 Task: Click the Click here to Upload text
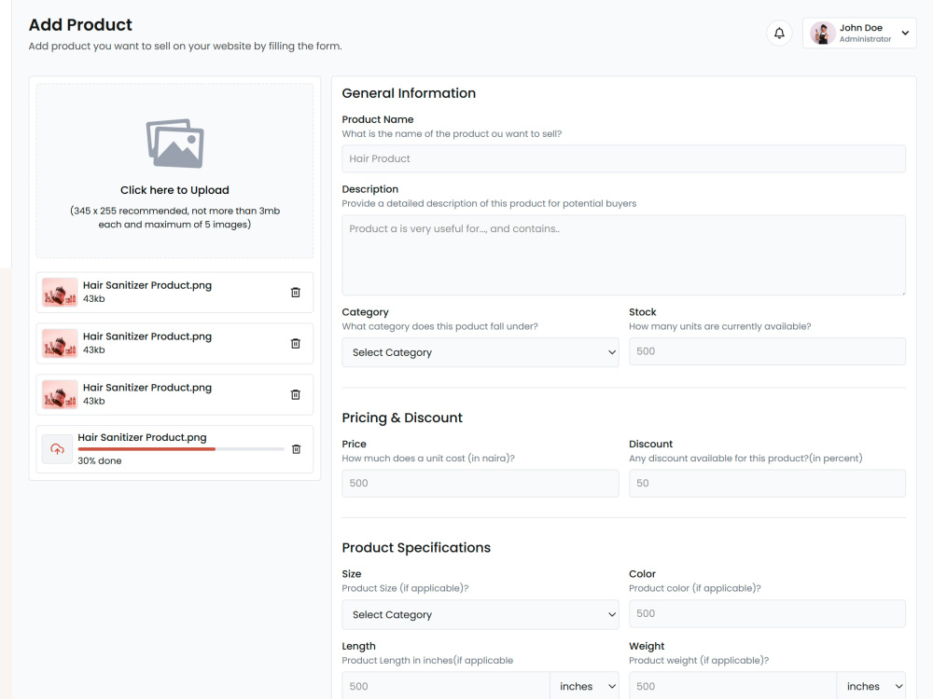click(x=175, y=190)
